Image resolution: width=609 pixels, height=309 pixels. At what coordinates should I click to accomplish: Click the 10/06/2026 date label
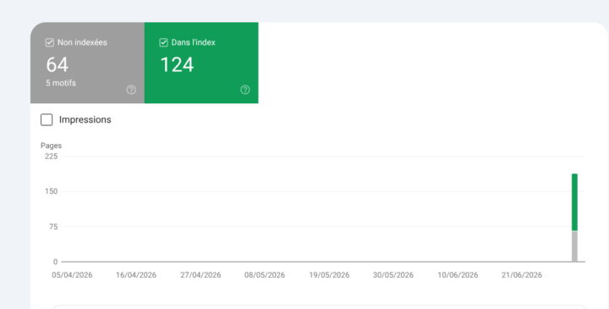458,275
